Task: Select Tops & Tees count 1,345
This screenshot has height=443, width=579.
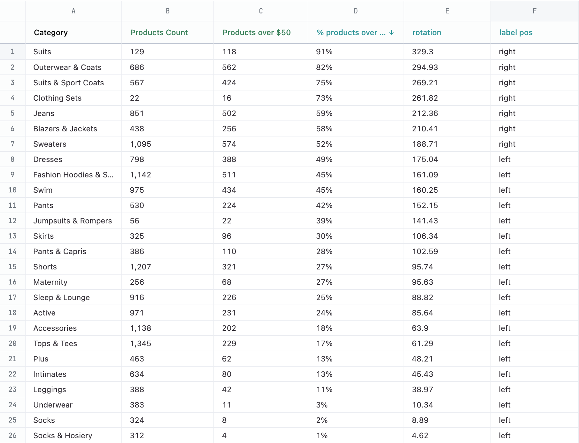Action: 141,344
